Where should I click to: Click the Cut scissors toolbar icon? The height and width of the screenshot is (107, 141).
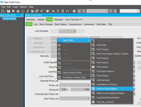click(53, 11)
